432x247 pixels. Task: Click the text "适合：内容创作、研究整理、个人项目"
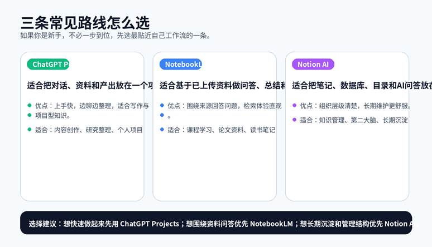click(x=89, y=130)
